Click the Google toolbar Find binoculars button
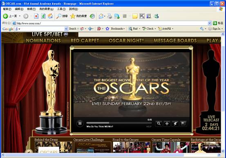The width and height of the screenshot is (226, 158). tap(133, 29)
